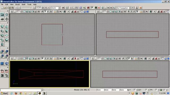Click the Add Volume icon
This screenshot has width=170, height=95.
coord(7,64)
